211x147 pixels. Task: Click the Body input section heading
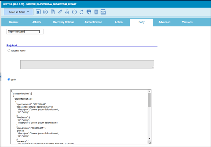pos(12,45)
